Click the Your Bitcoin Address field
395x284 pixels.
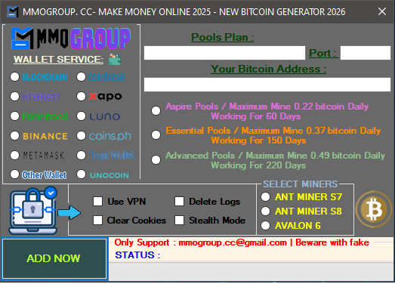pos(267,85)
